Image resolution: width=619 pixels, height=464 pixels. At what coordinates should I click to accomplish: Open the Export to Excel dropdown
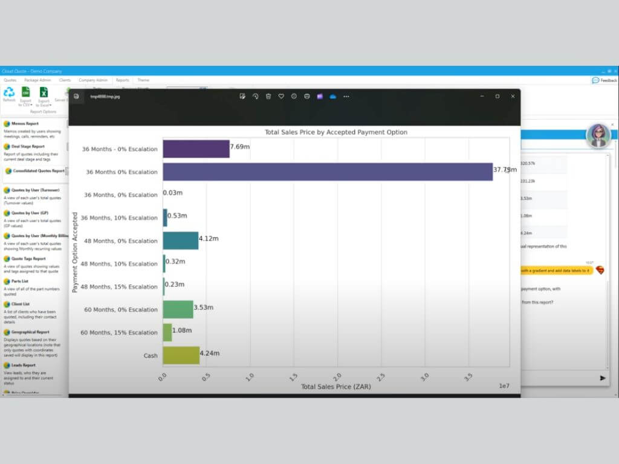point(44,96)
